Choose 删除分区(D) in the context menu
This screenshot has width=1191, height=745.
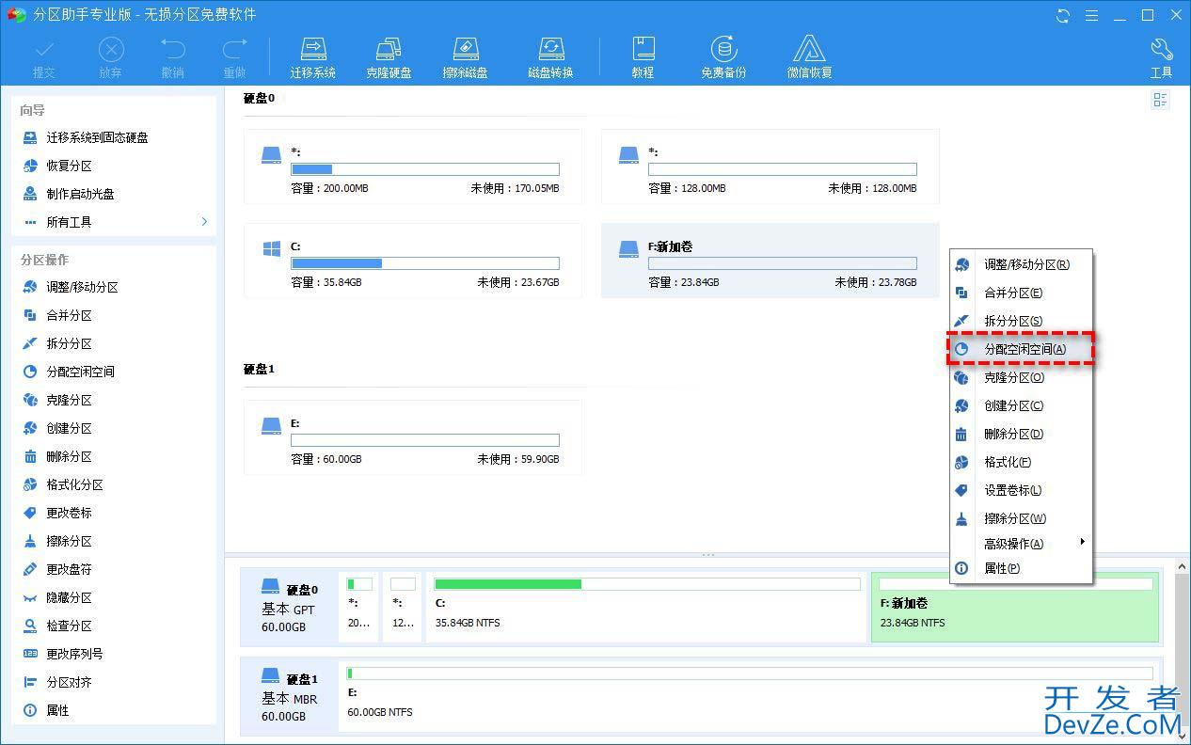[1021, 434]
